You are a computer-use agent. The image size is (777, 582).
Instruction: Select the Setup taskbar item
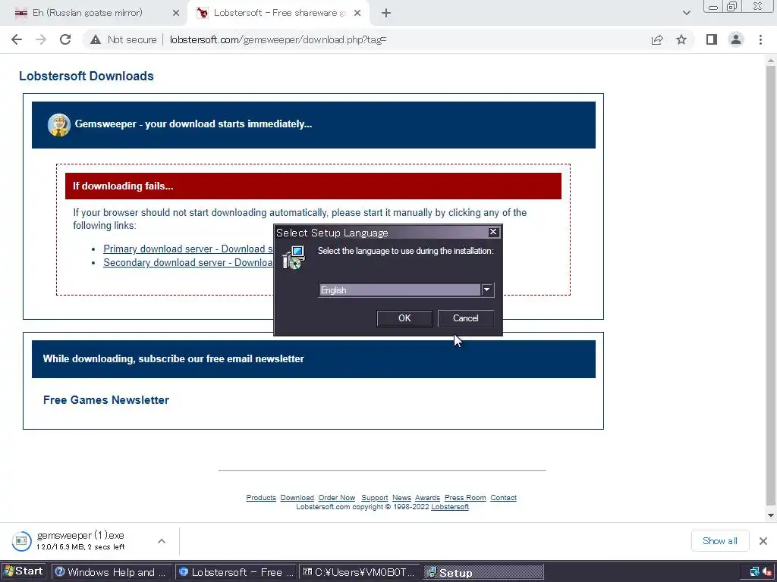[x=483, y=573]
